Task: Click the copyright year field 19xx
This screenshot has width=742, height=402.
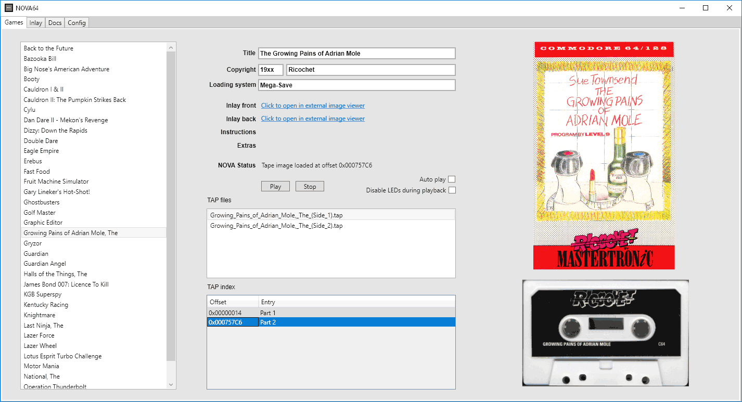Action: [x=271, y=70]
